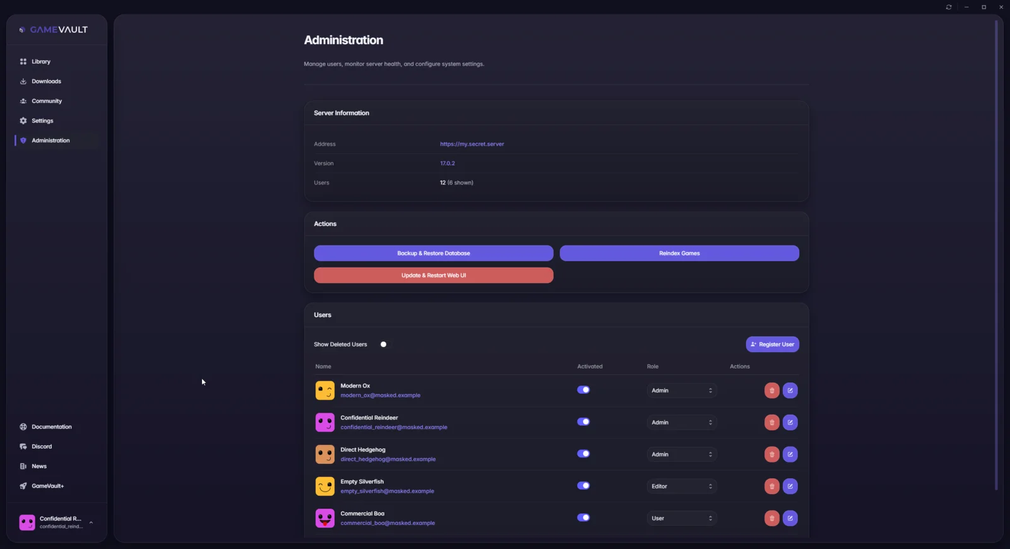
Task: Delete the Commercial Boa user
Action: tap(771, 518)
